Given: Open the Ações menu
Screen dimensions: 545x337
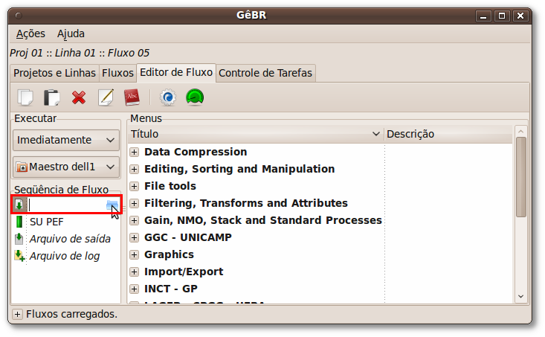Looking at the screenshot, I should (x=30, y=33).
